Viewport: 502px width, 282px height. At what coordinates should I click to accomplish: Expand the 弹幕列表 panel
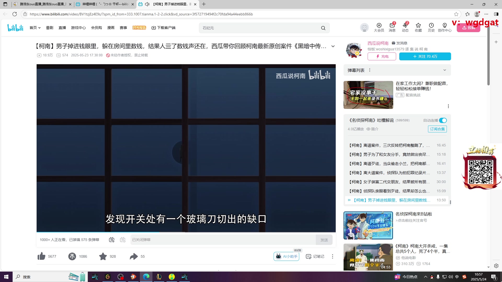(x=444, y=70)
